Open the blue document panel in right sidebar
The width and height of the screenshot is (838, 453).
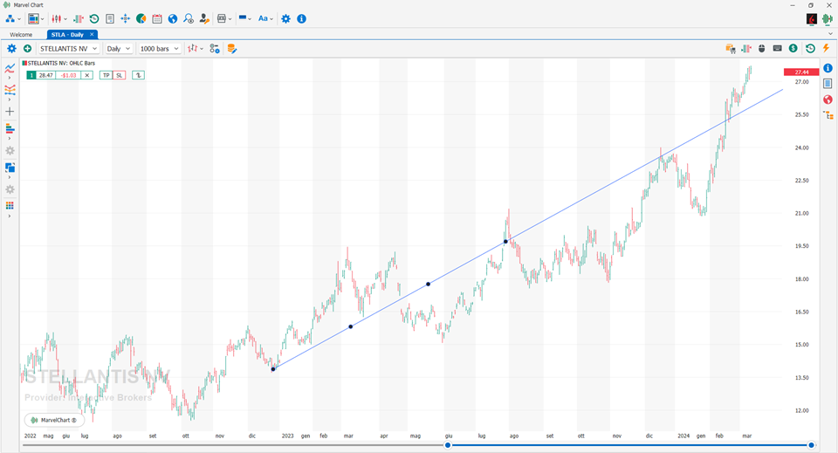click(828, 83)
